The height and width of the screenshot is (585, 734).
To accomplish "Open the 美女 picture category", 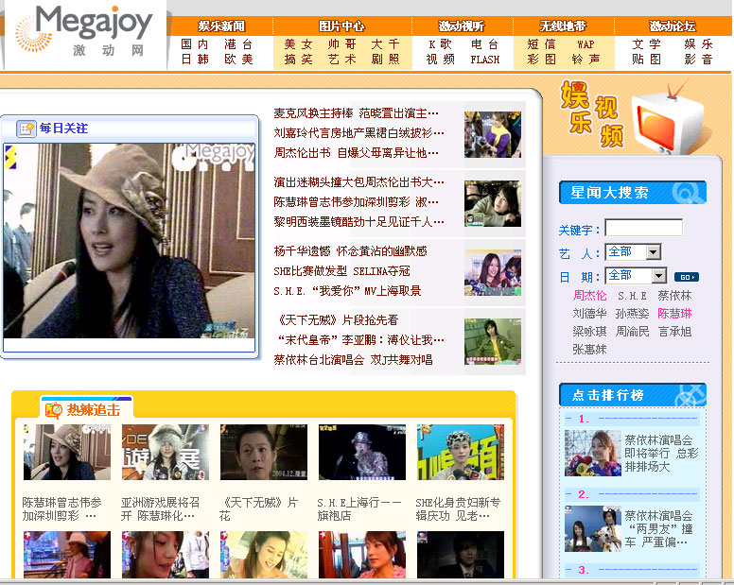I will pos(298,44).
